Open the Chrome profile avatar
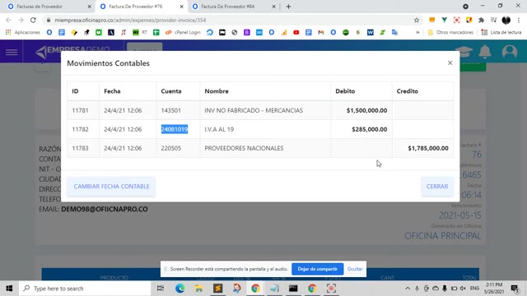Image resolution: width=527 pixels, height=296 pixels. 506,20
